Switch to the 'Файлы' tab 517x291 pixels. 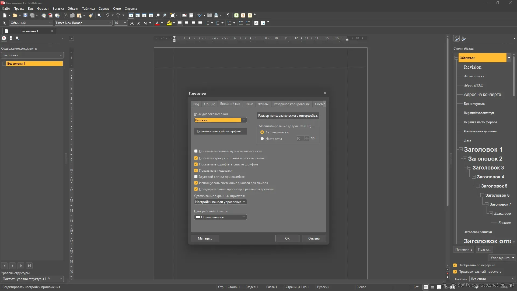pyautogui.click(x=263, y=104)
